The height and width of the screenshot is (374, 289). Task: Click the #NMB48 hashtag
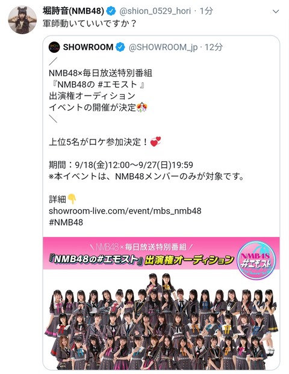[x=66, y=222]
